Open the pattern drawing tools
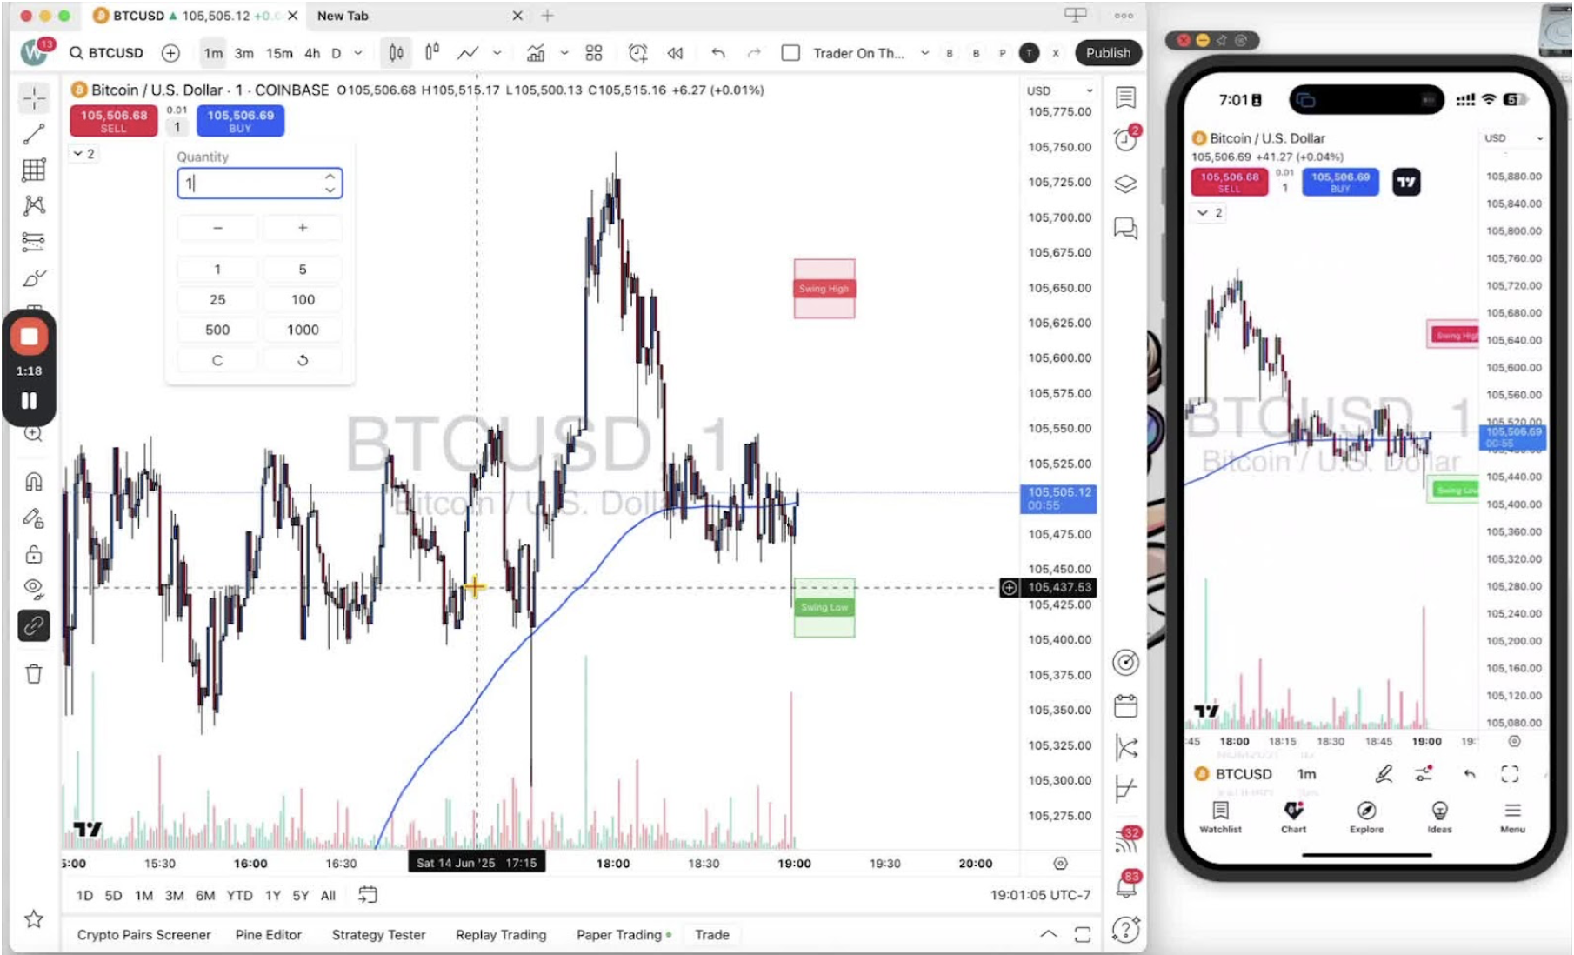This screenshot has height=955, width=1574. [34, 205]
